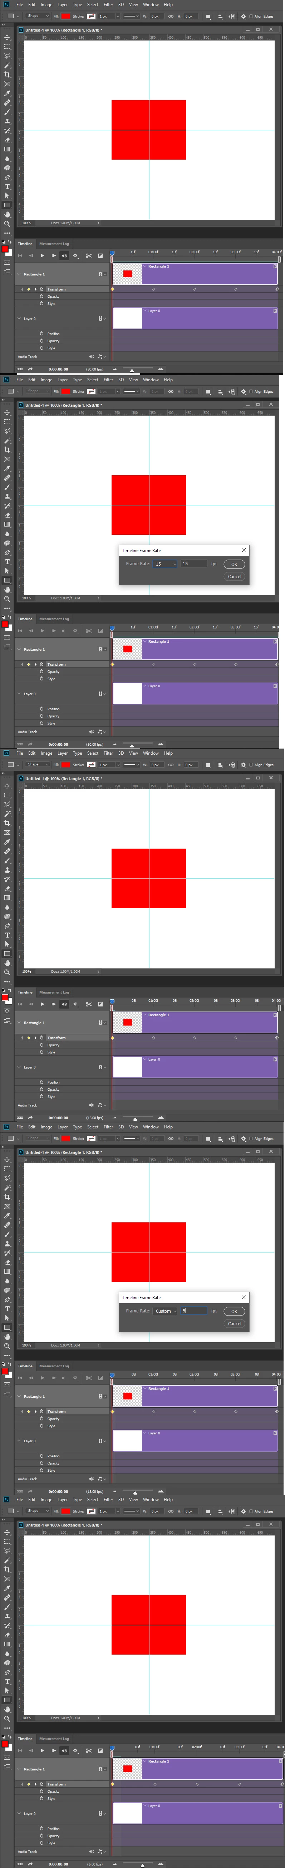This screenshot has height=1868, width=285.
Task: Toggle the Transform stopwatch in the 5.00 fps timeline
Action: coord(41,1784)
